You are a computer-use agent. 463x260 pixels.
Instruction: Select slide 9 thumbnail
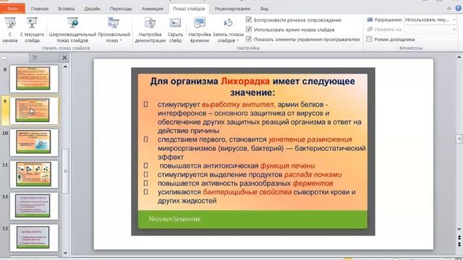click(34, 110)
